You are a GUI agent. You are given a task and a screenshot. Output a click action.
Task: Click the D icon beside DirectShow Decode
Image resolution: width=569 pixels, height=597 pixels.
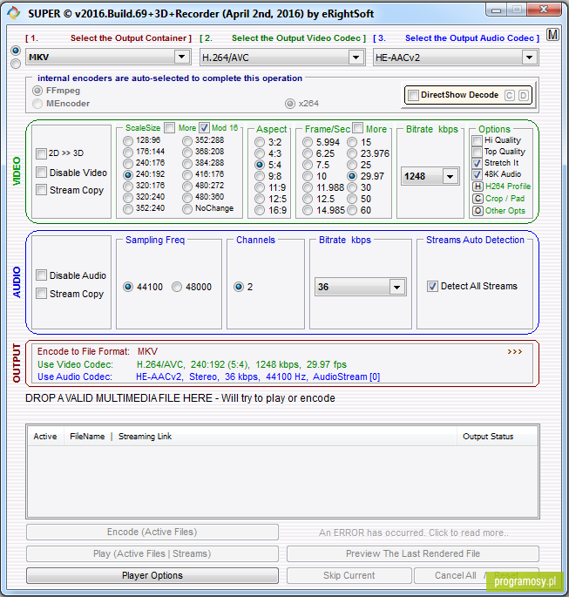coord(524,95)
